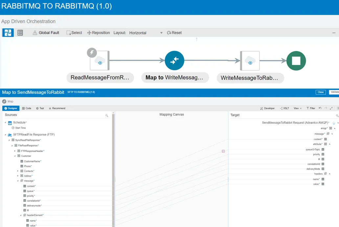Select the ReadMessageFromR... trigger node
The image size is (339, 227).
(x=100, y=60)
